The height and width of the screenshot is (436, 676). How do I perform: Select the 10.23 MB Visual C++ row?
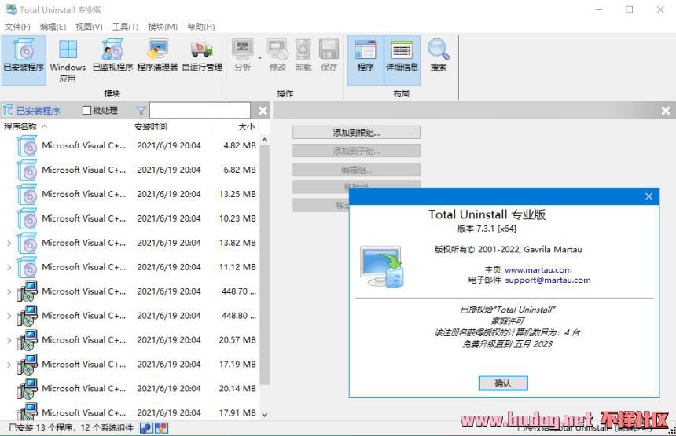pyautogui.click(x=130, y=218)
